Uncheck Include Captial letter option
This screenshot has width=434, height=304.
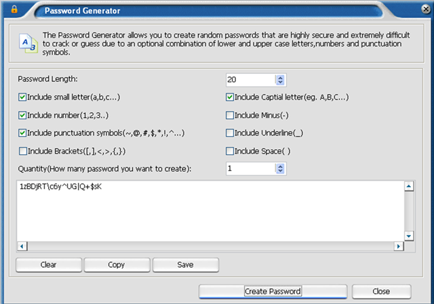pos(230,97)
